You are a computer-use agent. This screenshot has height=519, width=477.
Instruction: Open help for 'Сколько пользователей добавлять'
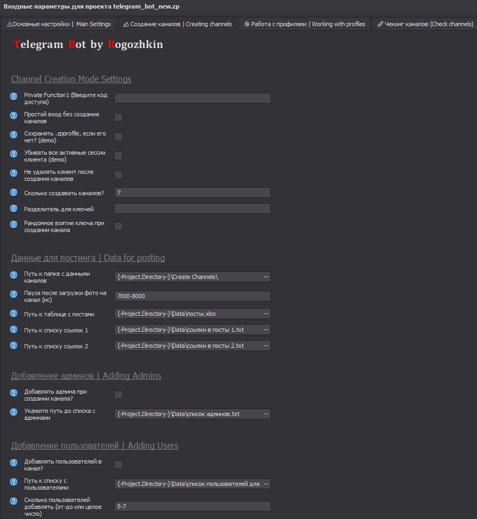click(13, 501)
